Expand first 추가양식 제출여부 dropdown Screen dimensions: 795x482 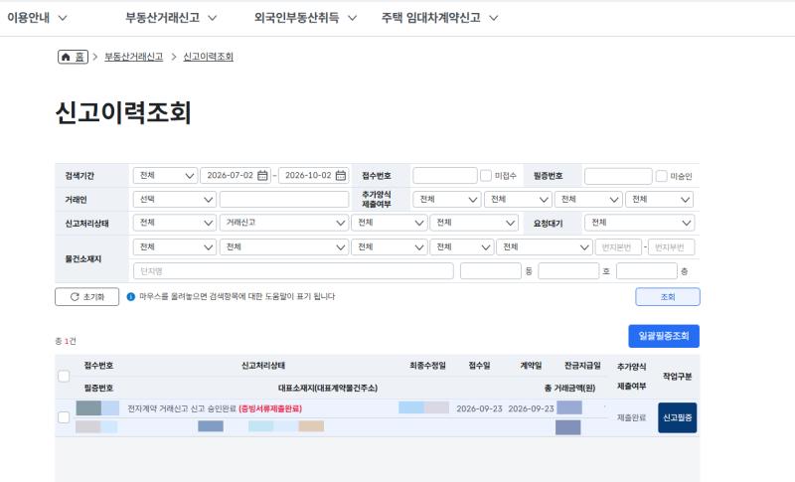pyautogui.click(x=446, y=199)
